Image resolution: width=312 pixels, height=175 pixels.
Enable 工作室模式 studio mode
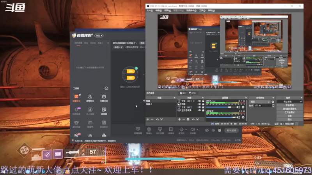290,112
